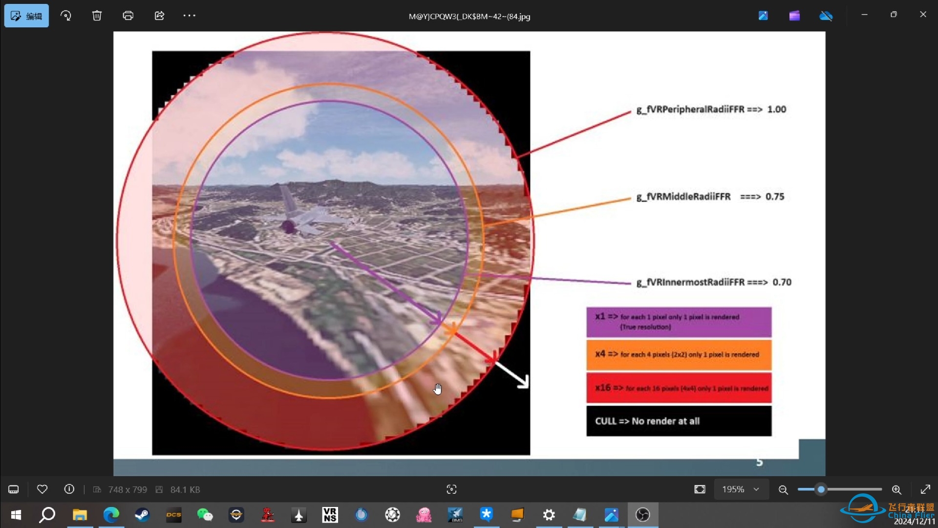This screenshot has height=528, width=938.
Task: Delete the photo with the trash icon
Action: click(x=97, y=16)
